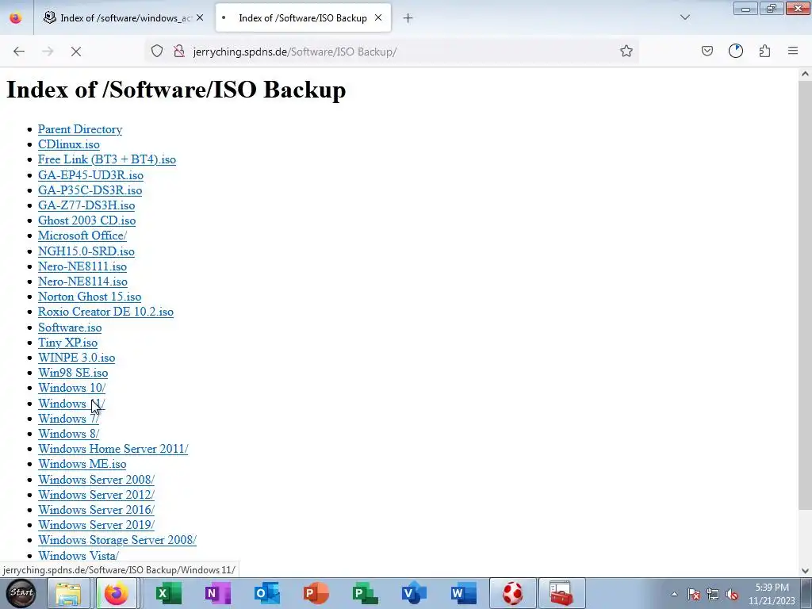List all tabs with the chevron

click(x=684, y=17)
